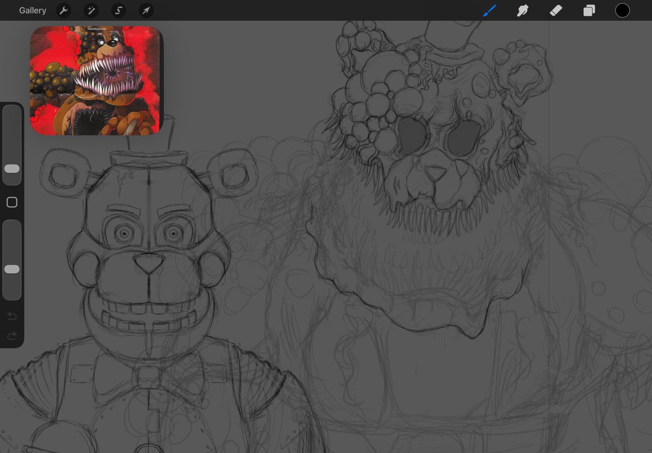Open the black color picker circle
This screenshot has width=652, height=453.
(622, 10)
